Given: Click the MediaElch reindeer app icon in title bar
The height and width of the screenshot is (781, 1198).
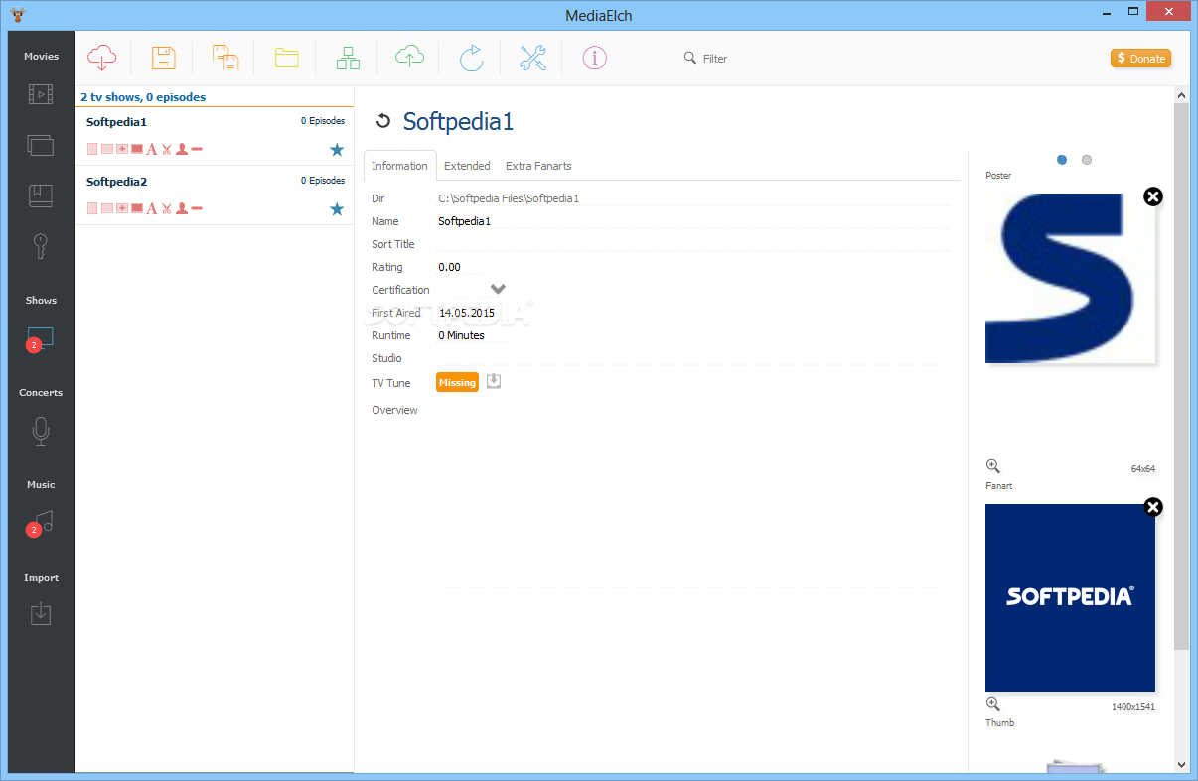Looking at the screenshot, I should pyautogui.click(x=16, y=14).
